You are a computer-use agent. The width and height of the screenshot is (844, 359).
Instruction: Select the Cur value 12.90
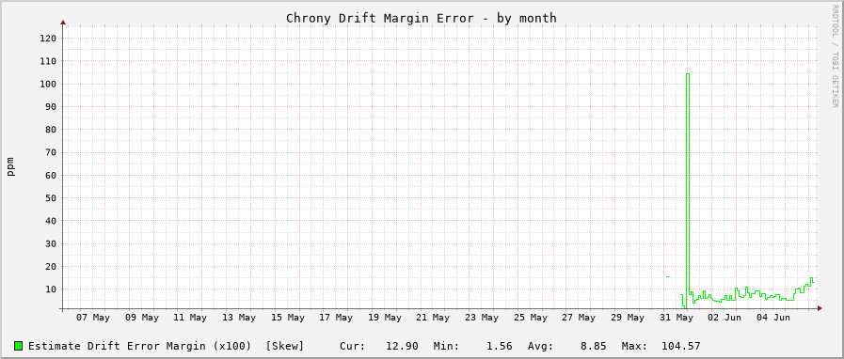click(x=402, y=346)
